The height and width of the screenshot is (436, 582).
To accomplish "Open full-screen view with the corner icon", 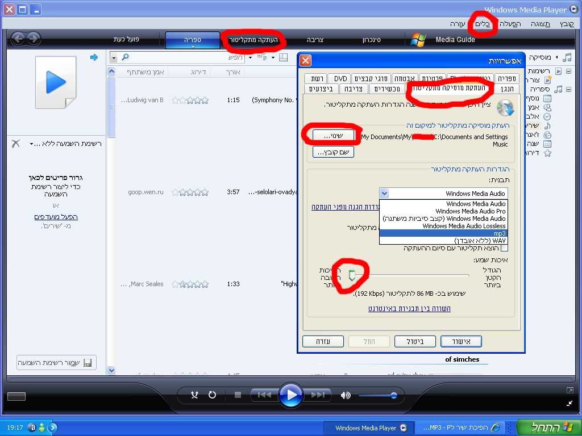I will 569,391.
